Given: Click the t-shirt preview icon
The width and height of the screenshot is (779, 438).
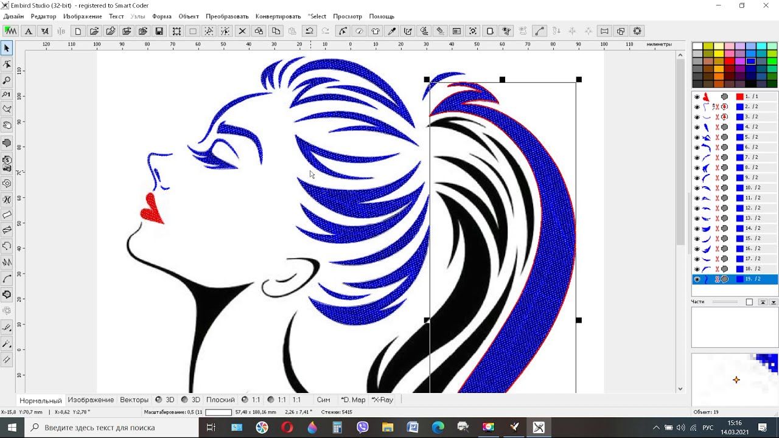Looking at the screenshot, I should pos(376,31).
